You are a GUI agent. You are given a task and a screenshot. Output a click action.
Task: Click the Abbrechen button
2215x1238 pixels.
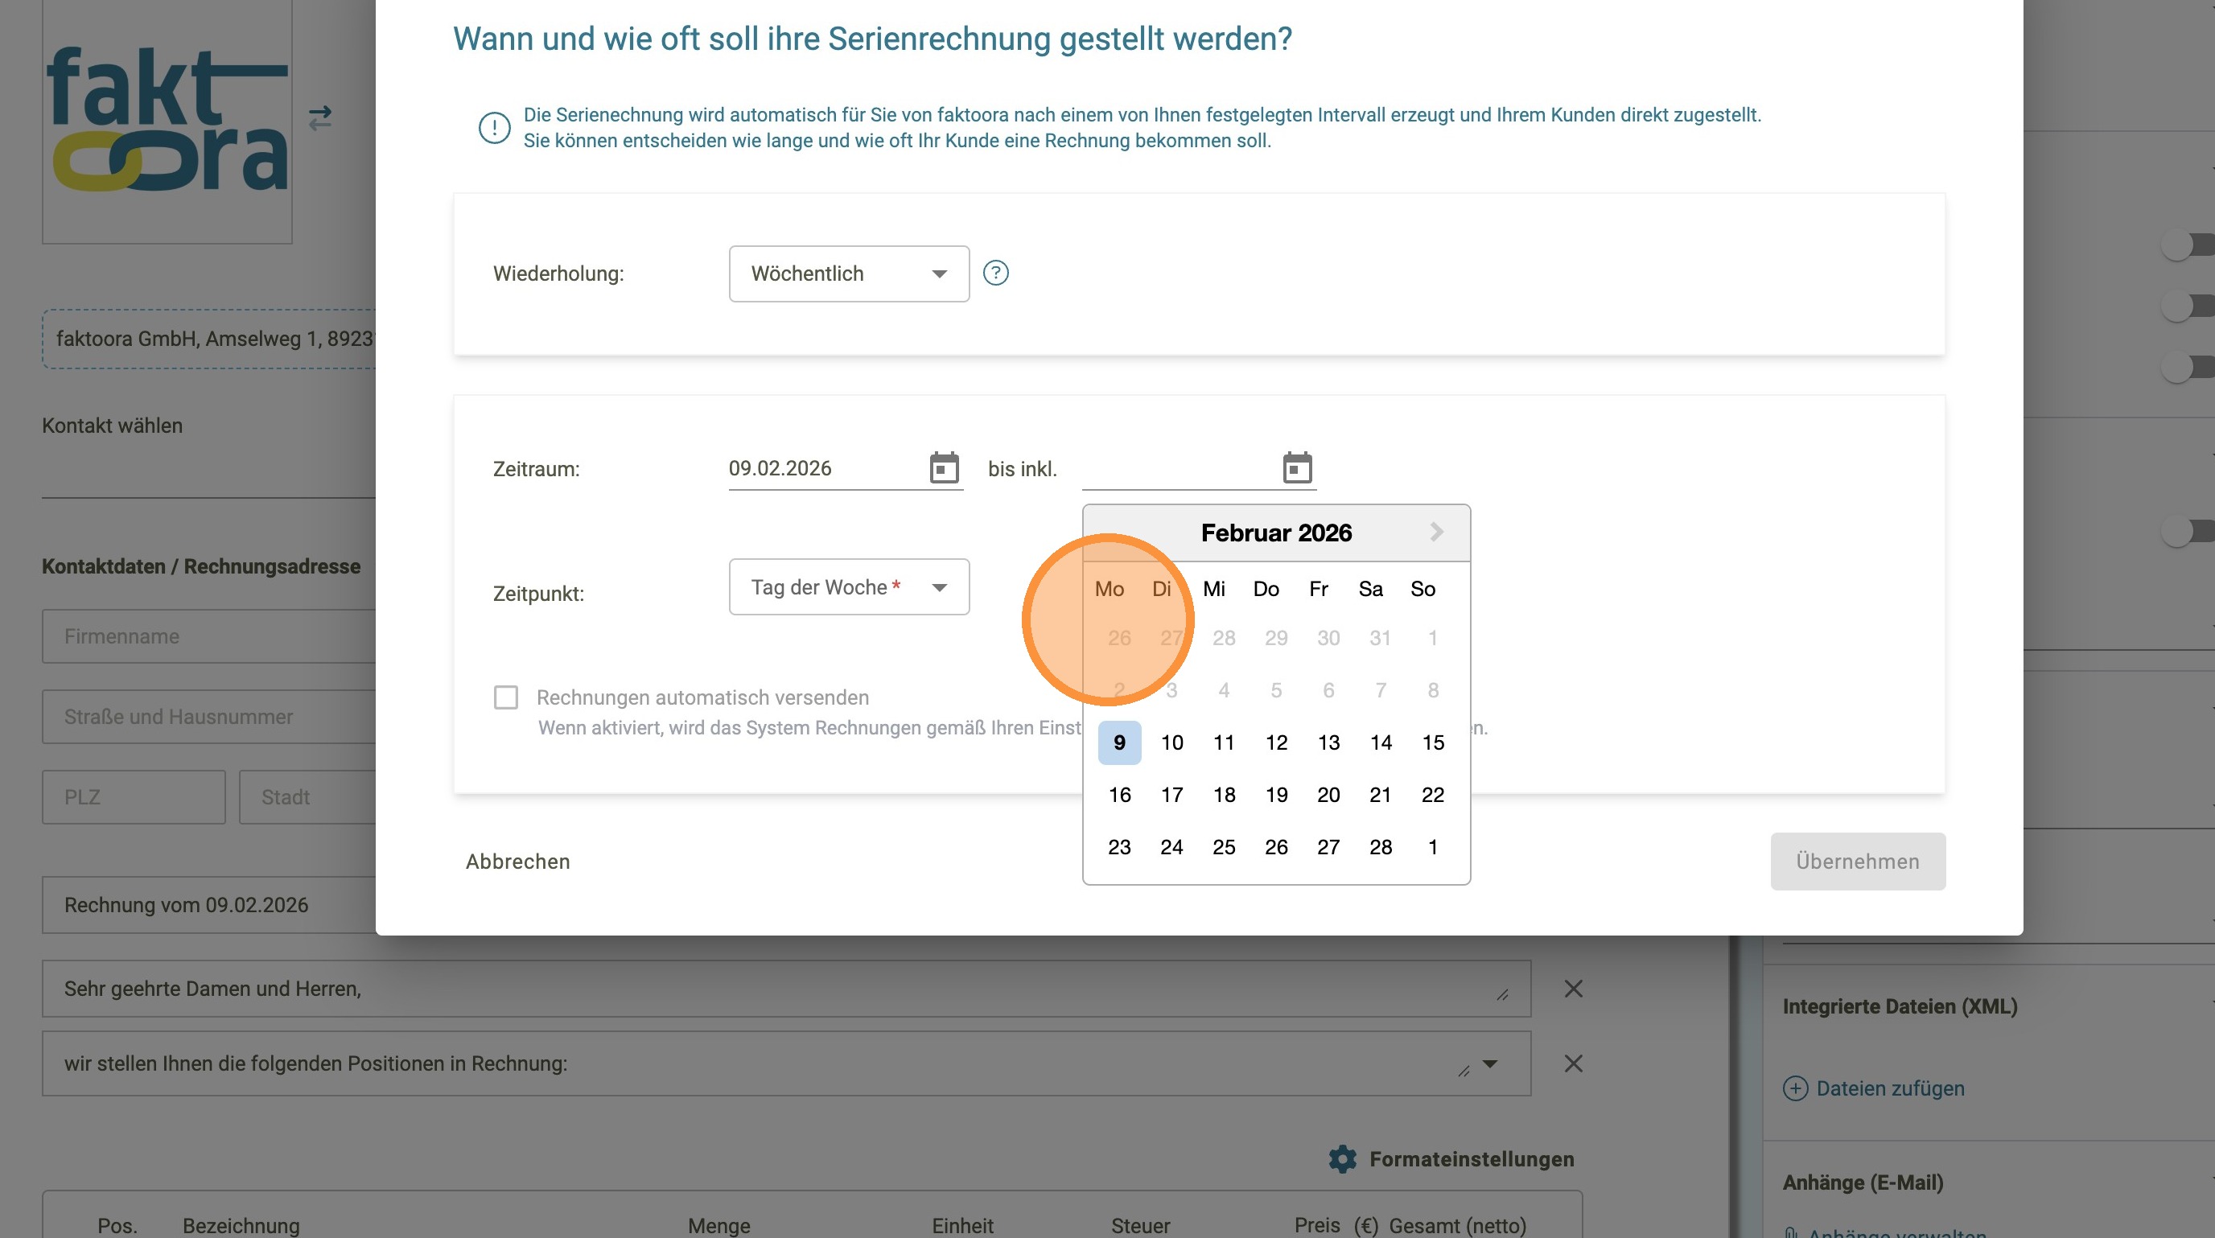(x=517, y=862)
